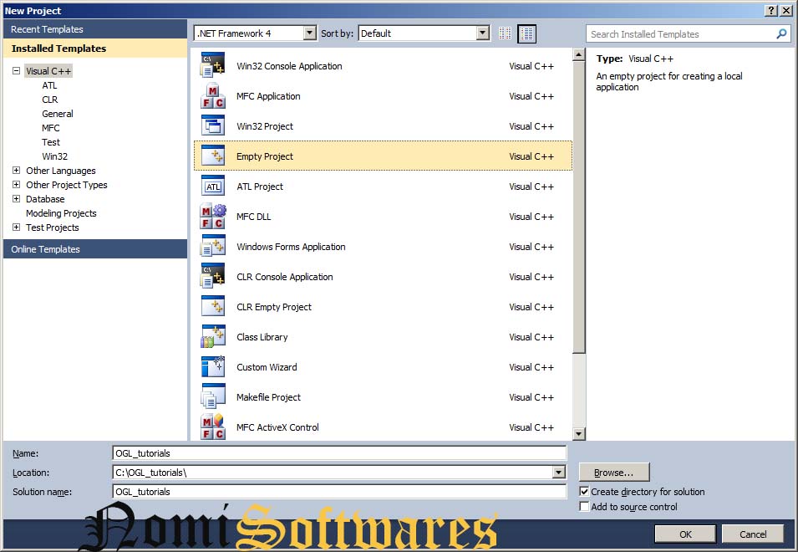Viewport: 798px width, 552px height.
Task: Click the Solution name field
Action: click(339, 492)
